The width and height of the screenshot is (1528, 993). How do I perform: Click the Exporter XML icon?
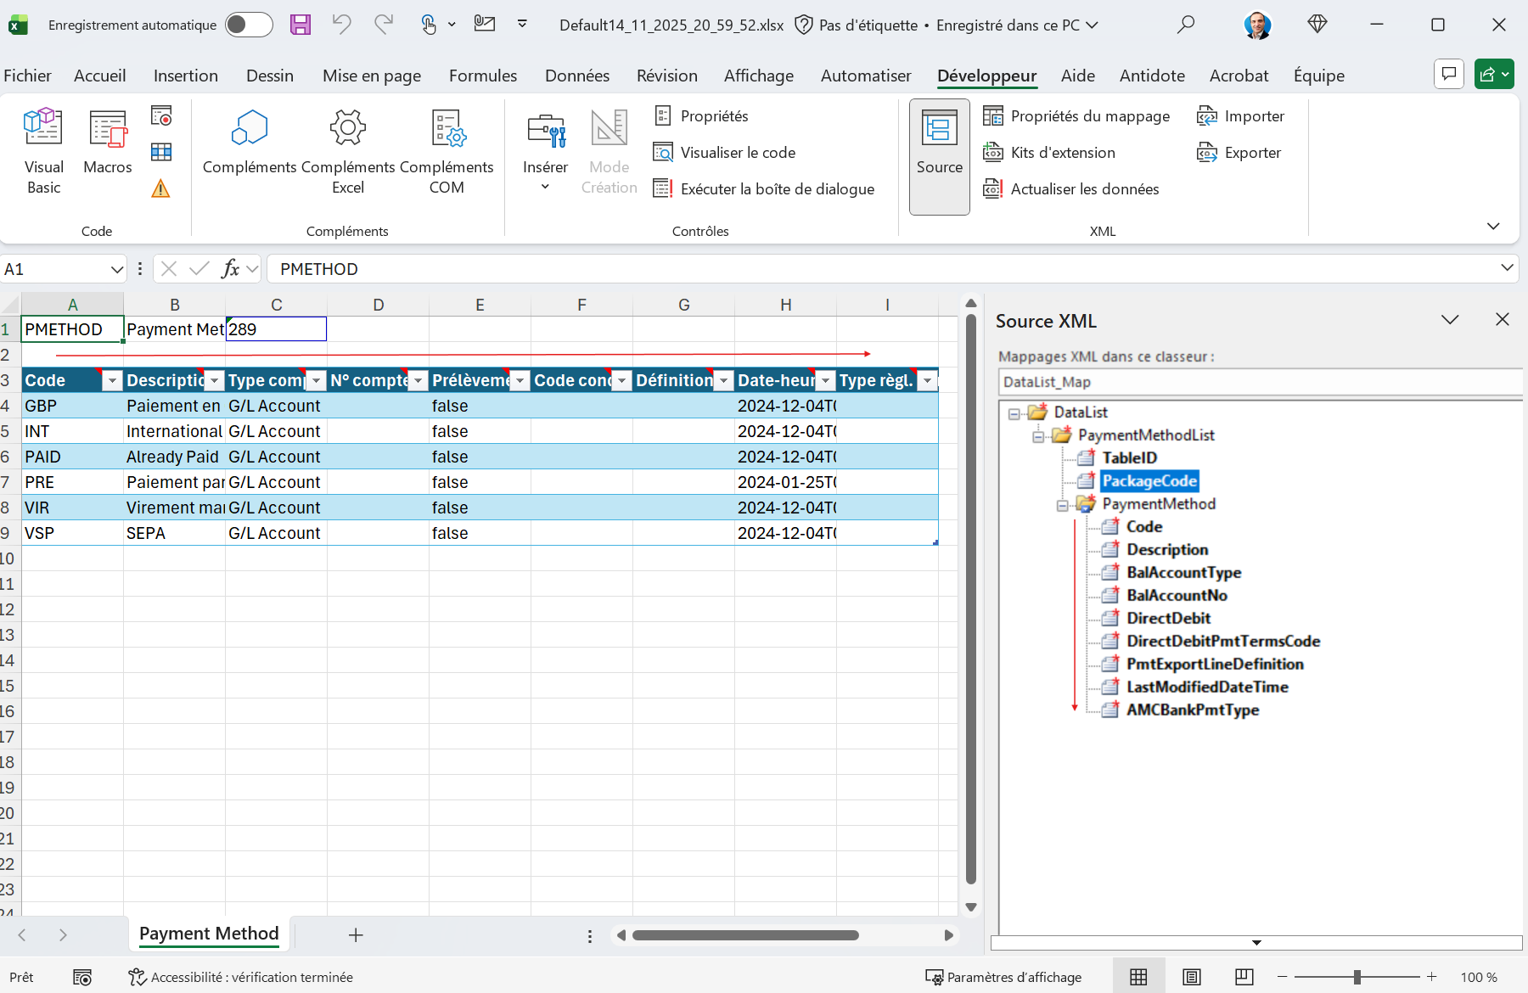pos(1239,153)
